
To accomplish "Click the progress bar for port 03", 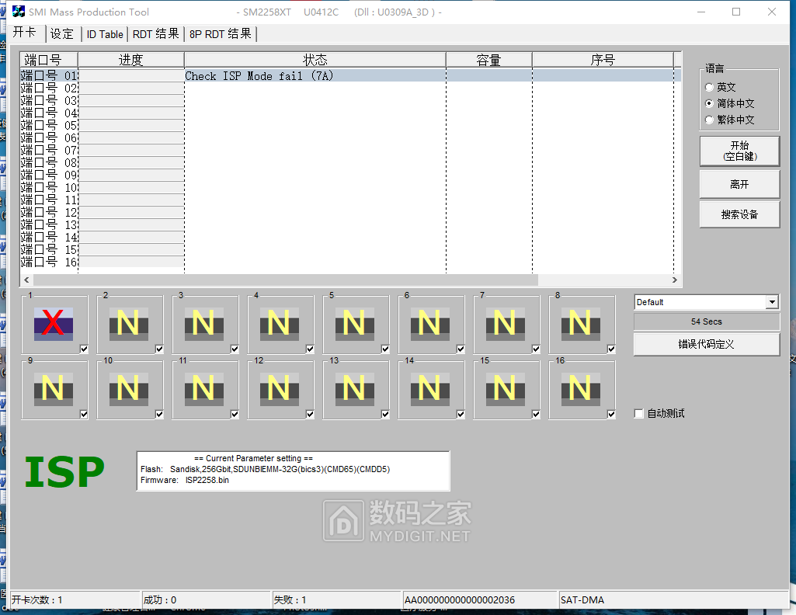I will tap(131, 100).
